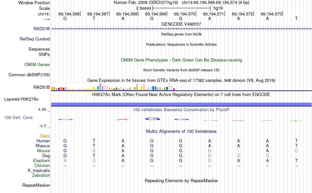Click the blue H3K27Ac signal bar
312x193 pixels.
point(181,104)
